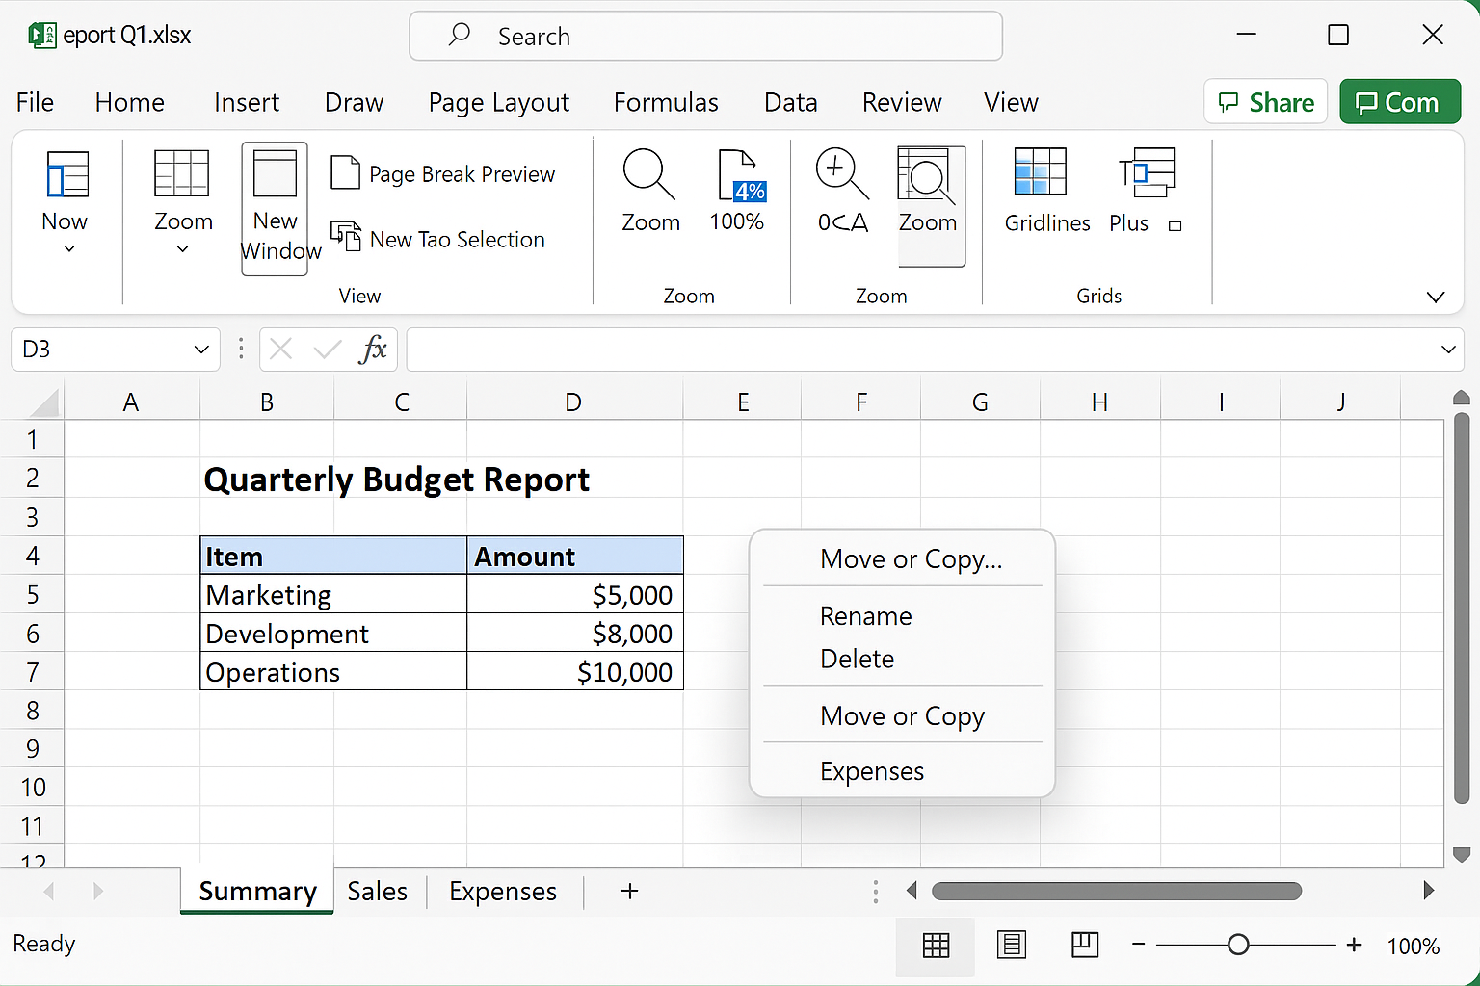The image size is (1480, 986).
Task: Click inside the Search box
Action: pos(706,36)
